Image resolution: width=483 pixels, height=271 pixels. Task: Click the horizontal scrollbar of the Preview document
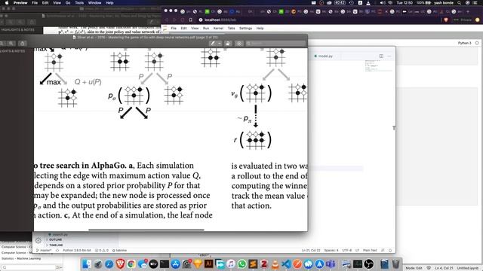click(x=146, y=230)
